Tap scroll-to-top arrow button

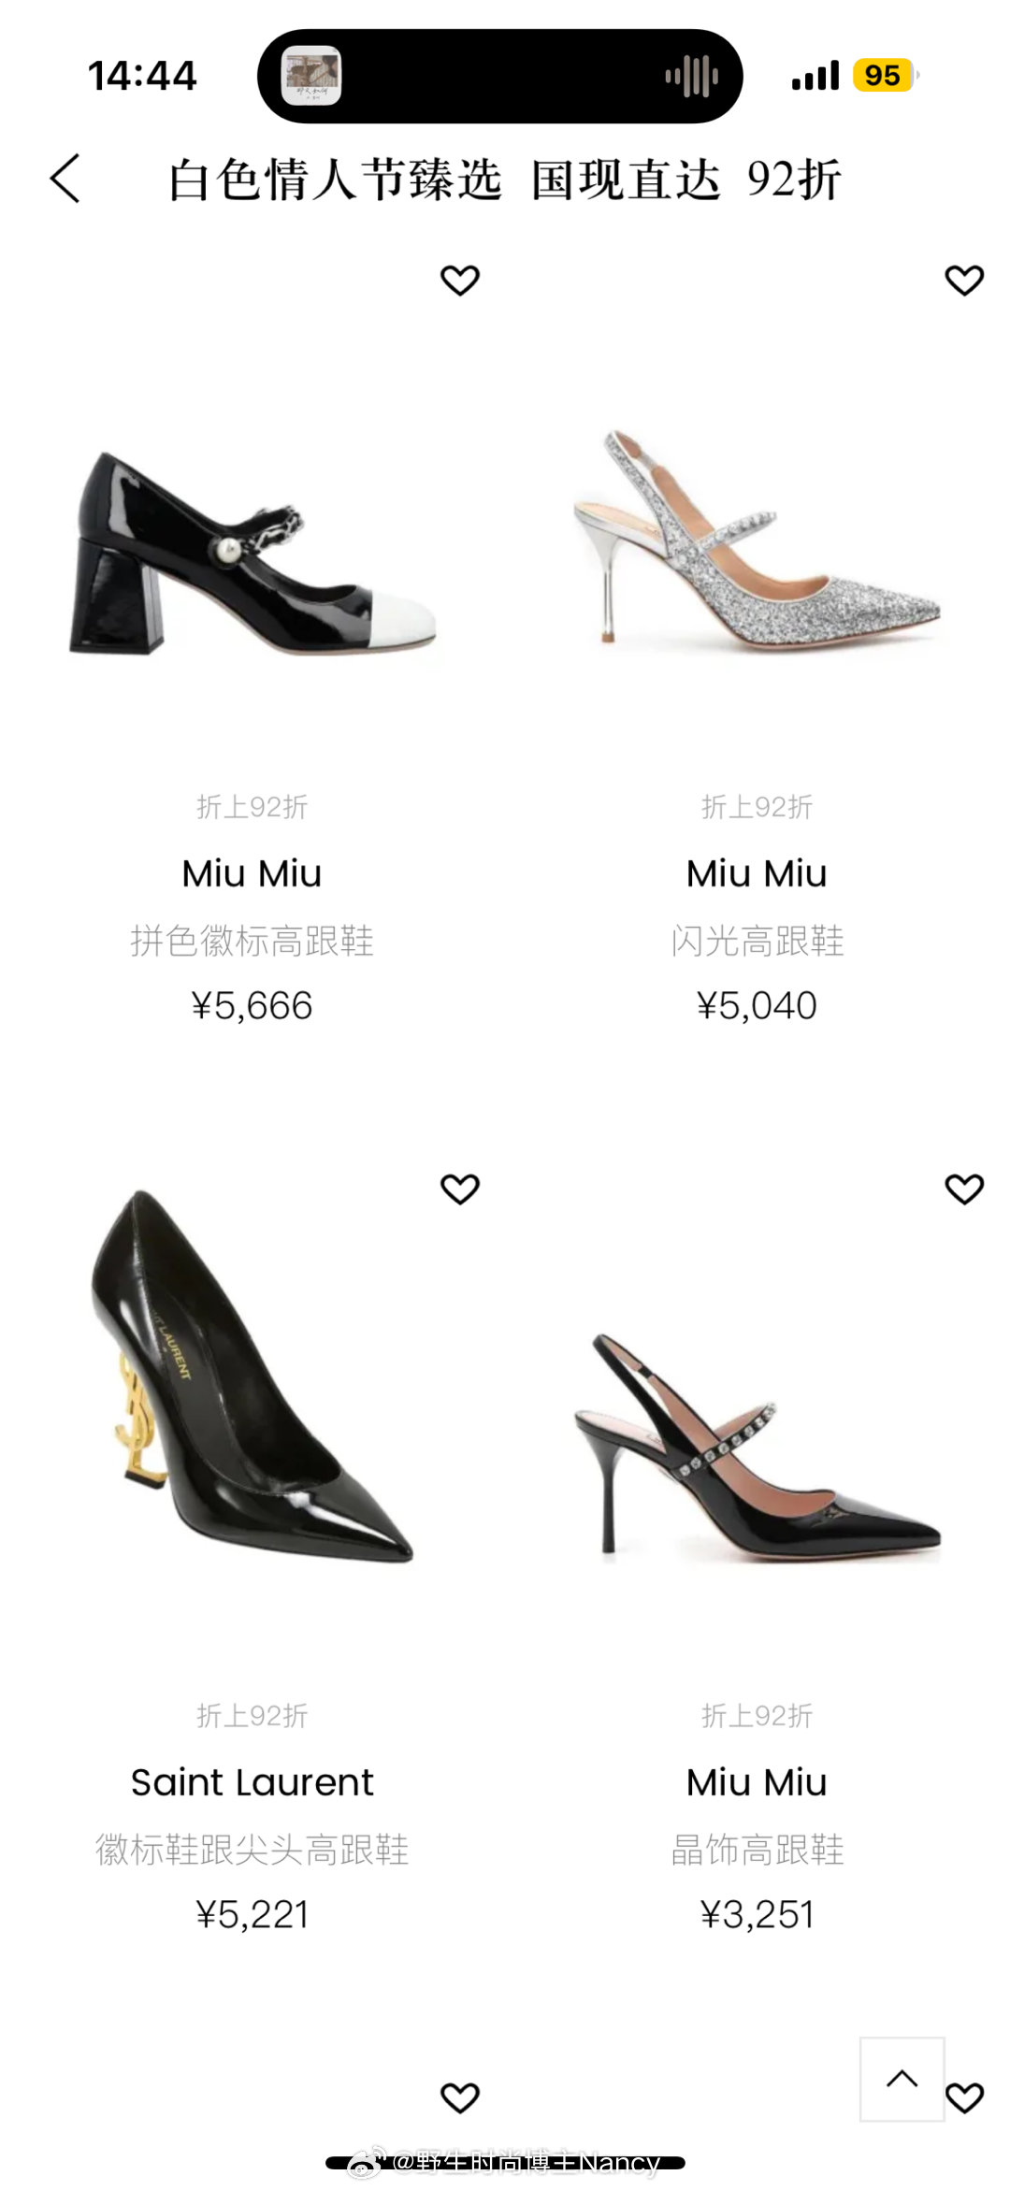(x=902, y=2078)
